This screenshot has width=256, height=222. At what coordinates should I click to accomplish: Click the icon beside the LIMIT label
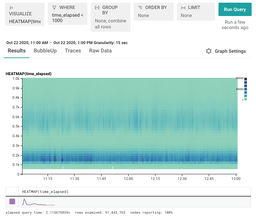click(183, 7)
